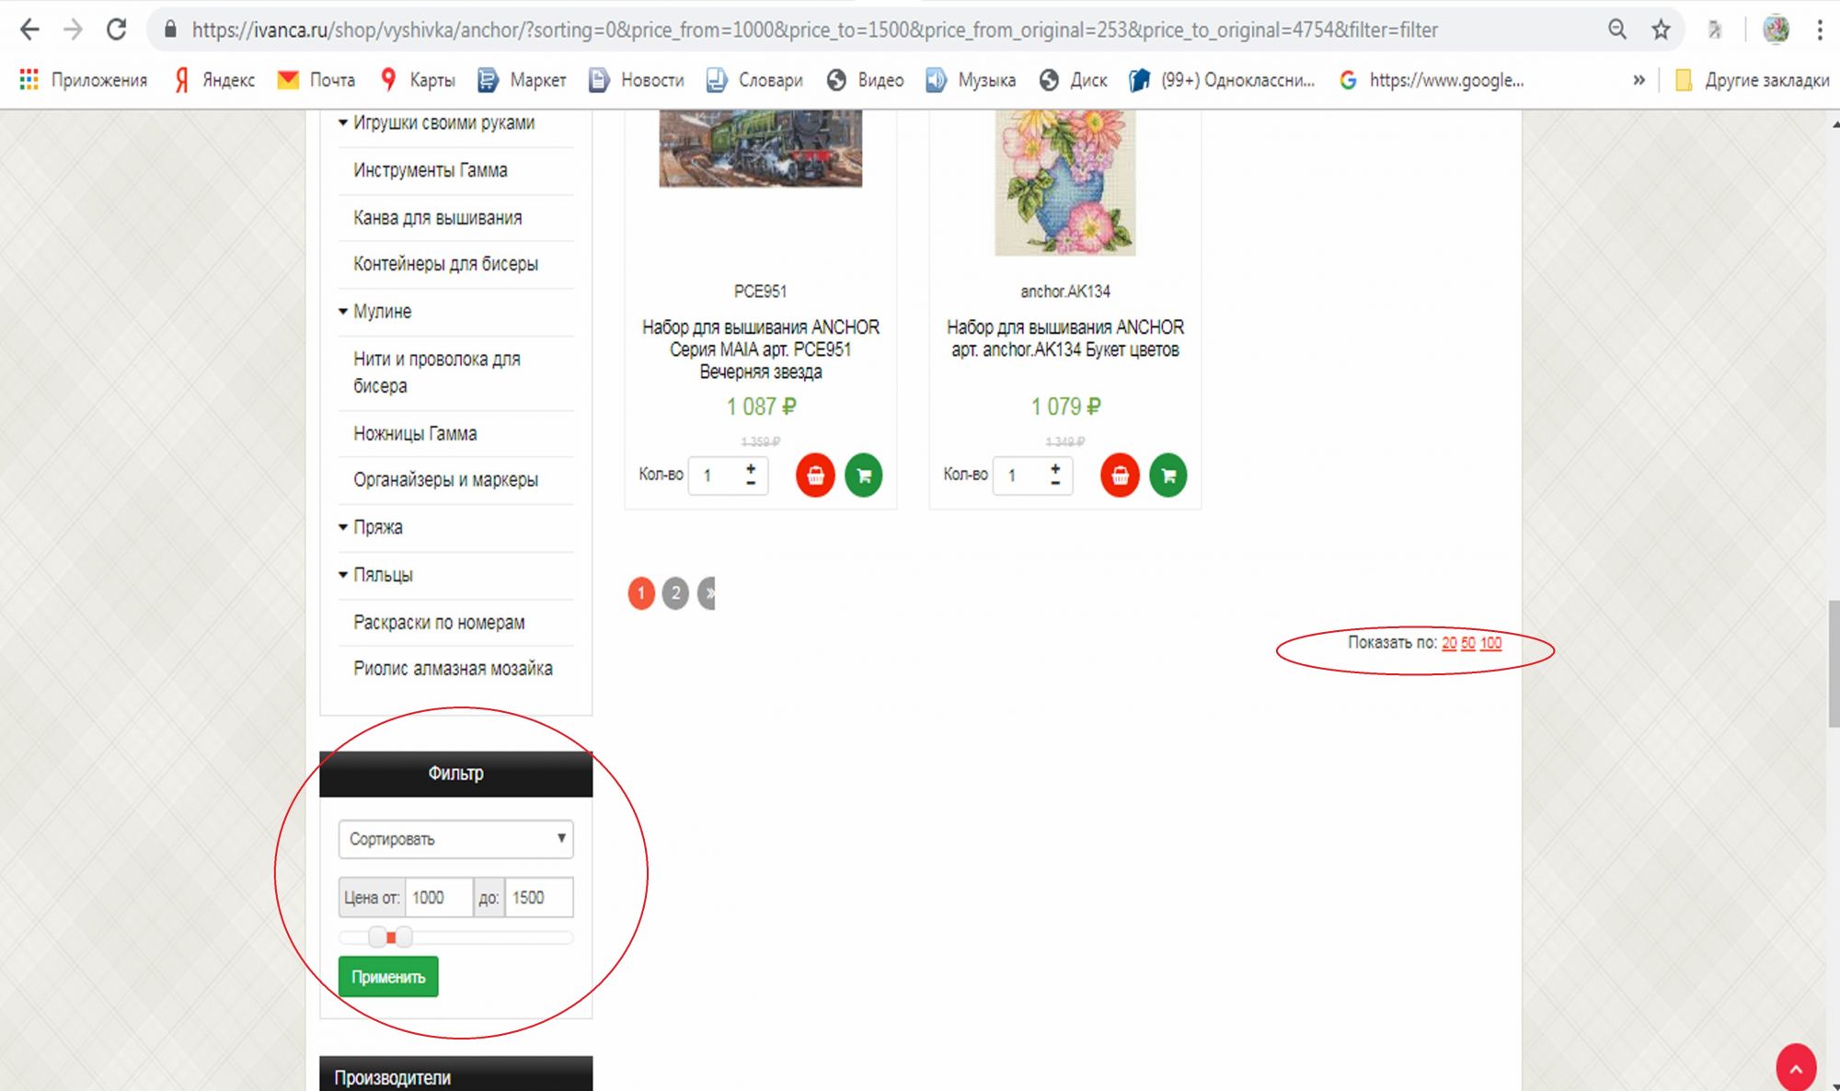Open Канва для вышивания category
Screen dimensions: 1840x1091
(x=437, y=218)
